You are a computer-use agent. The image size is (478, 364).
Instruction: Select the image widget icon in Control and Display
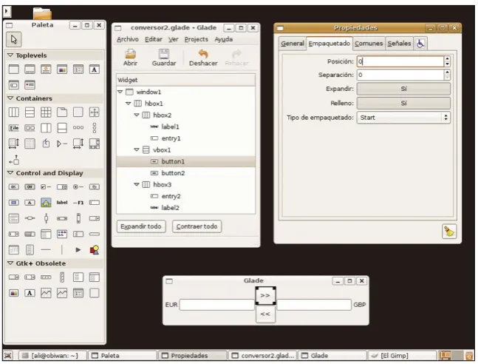tap(46, 203)
